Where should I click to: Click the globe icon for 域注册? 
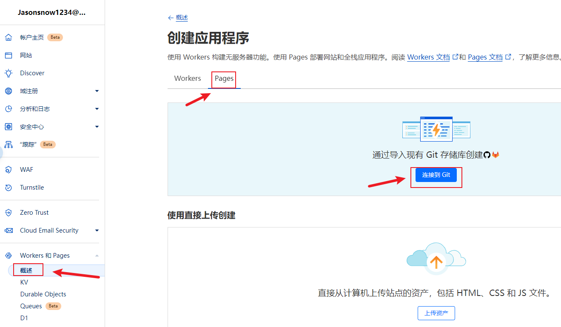point(8,91)
